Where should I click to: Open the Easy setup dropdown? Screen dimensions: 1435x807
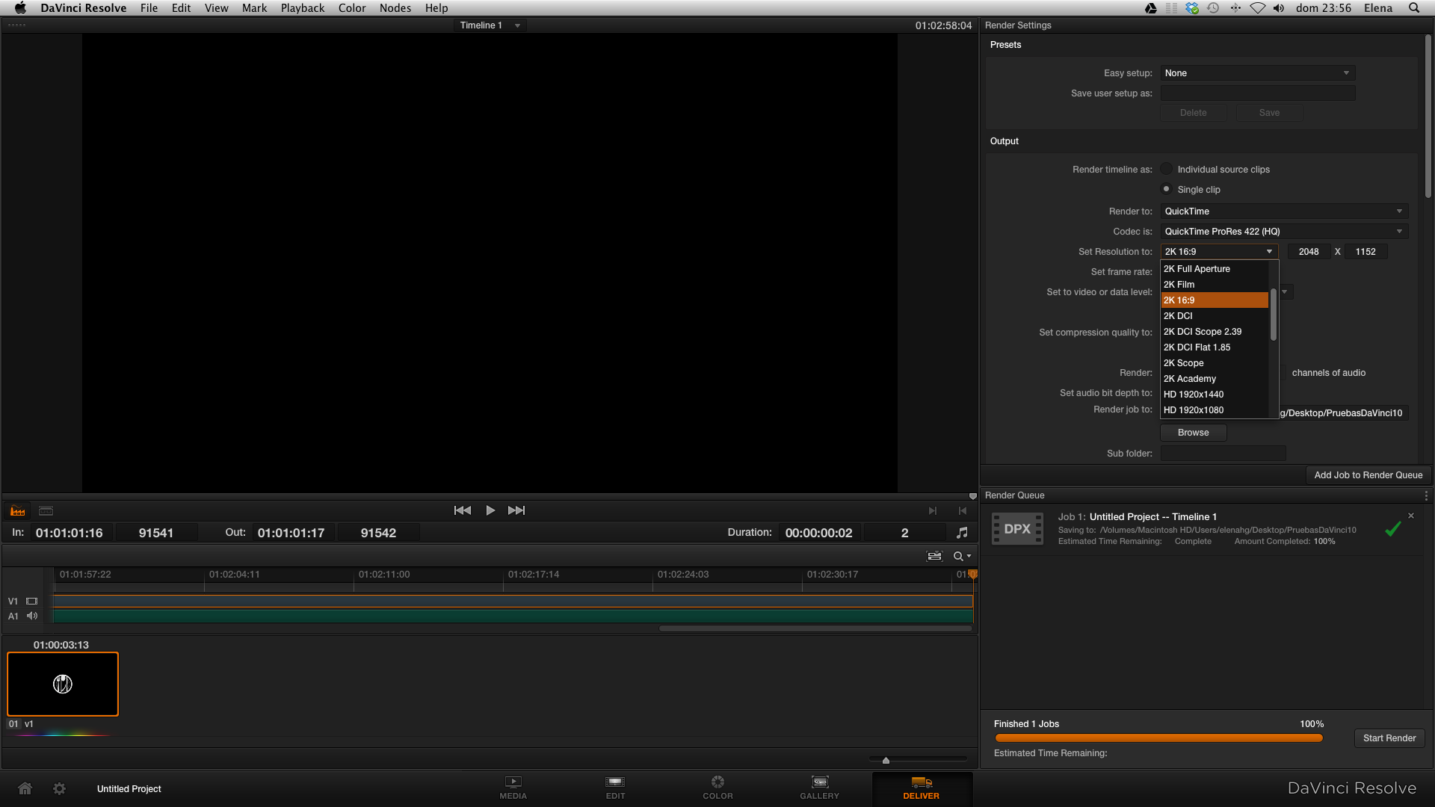[x=1258, y=73]
